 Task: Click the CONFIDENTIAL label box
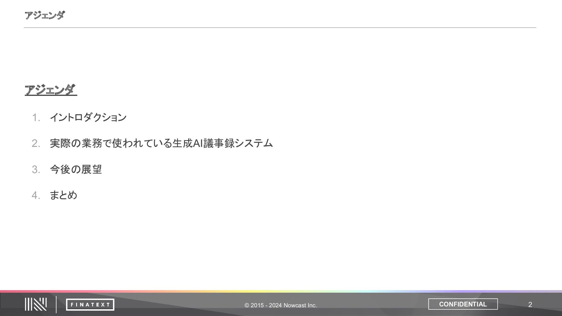463,304
